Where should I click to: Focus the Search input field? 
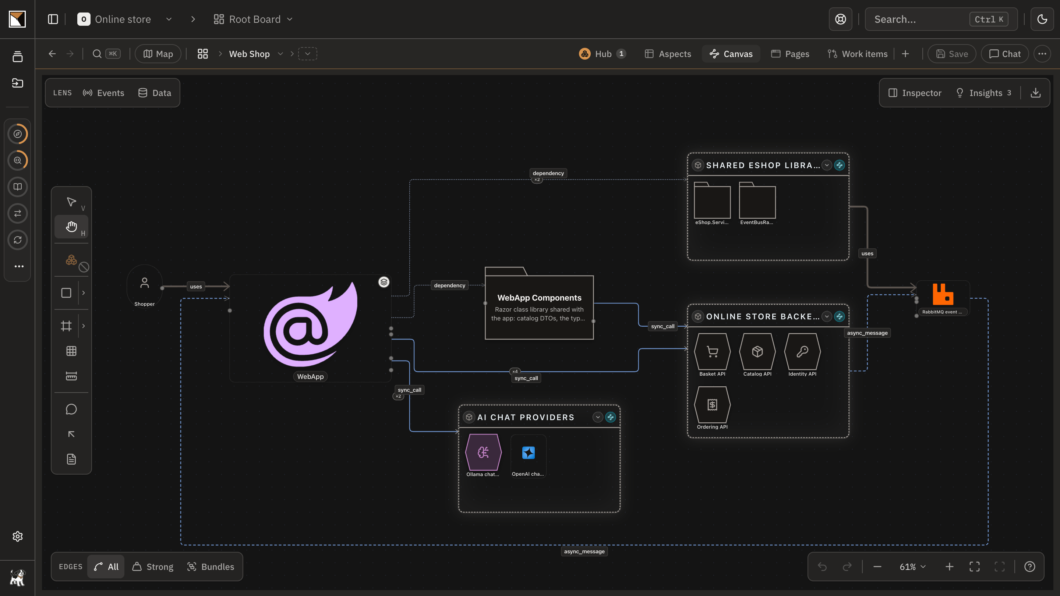(x=941, y=19)
